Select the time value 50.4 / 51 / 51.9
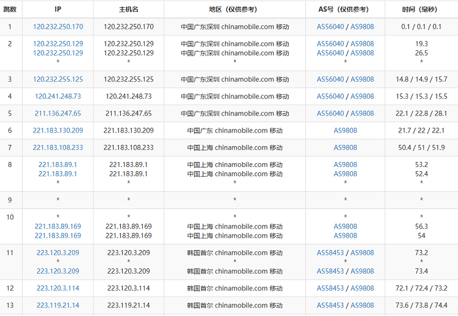 [x=421, y=147]
